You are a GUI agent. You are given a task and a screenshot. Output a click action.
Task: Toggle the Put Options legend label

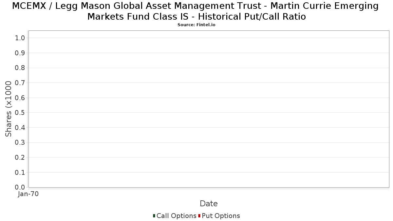(221, 216)
